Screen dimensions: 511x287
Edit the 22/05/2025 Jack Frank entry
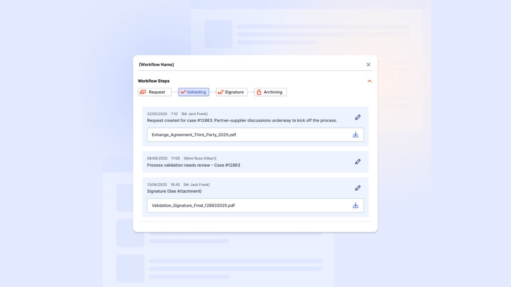[x=358, y=117]
